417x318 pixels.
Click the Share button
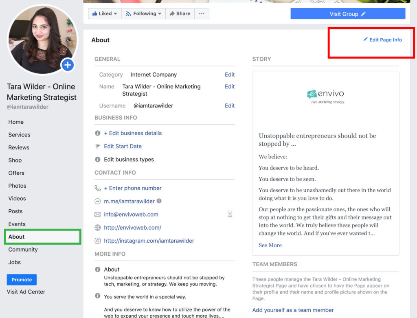(x=180, y=13)
